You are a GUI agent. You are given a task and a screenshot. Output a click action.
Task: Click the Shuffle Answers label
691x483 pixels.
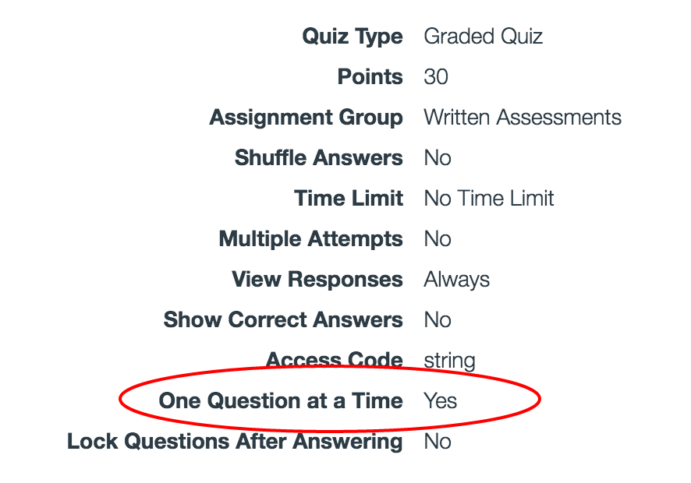click(318, 158)
